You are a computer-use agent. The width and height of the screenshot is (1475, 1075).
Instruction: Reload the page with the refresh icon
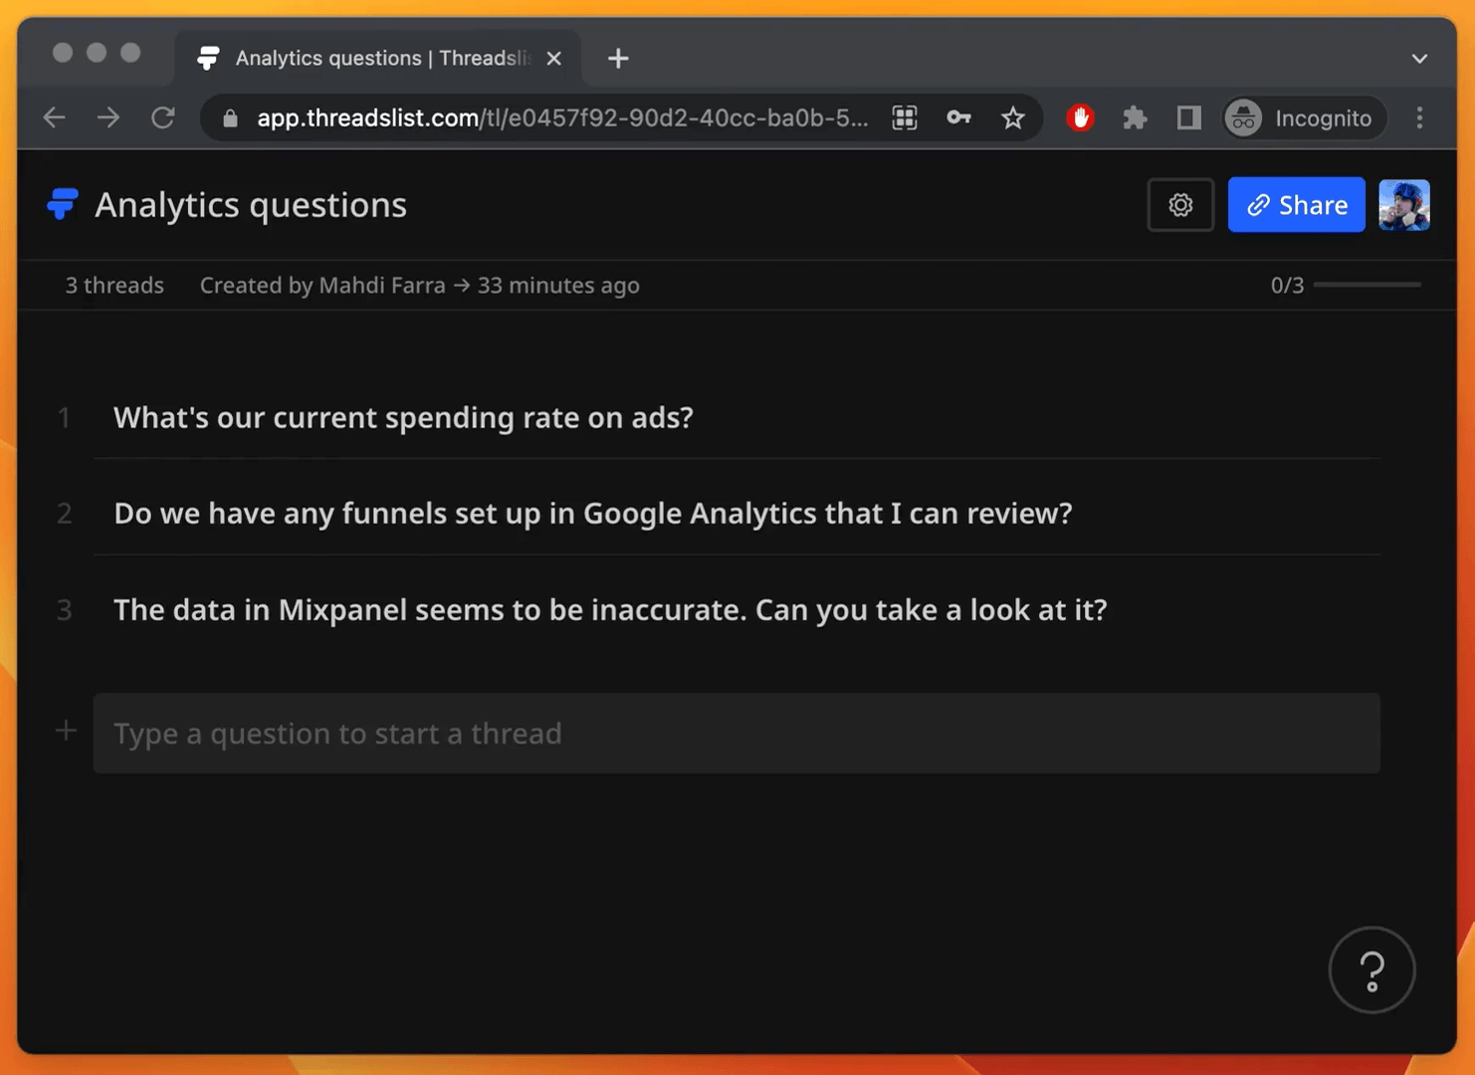click(x=163, y=118)
